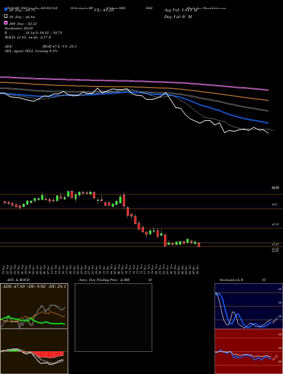Click the 'Intra Day Trading Price & MR' heading
This screenshot has height=374, width=283.
point(104,280)
